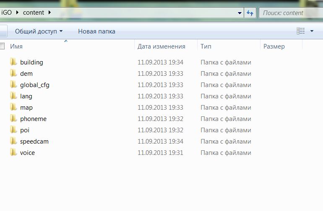Open the address bar history dropdown

click(x=240, y=13)
